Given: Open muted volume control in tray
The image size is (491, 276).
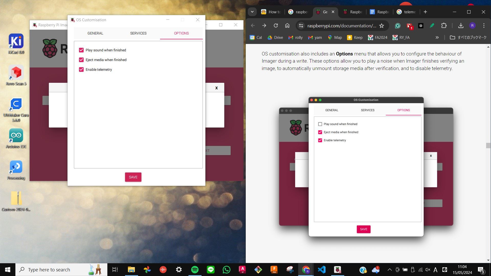Looking at the screenshot, I should point(428,270).
